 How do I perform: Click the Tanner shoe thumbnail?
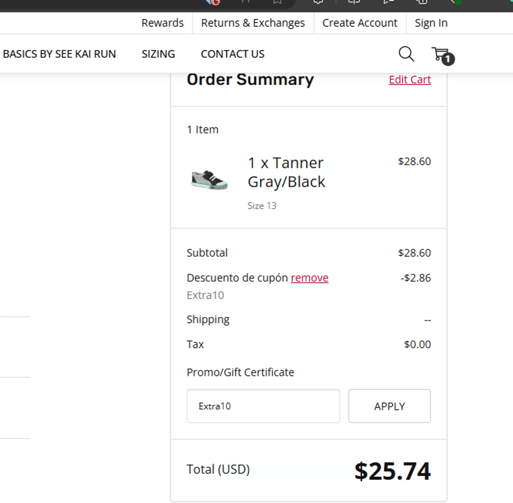(209, 179)
